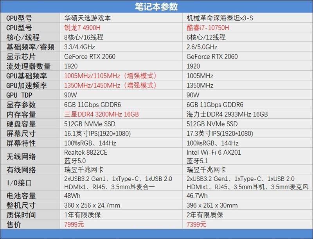Click the 3.3/4.4GHz frequency value
Viewport: 313px width, 239px height.
tap(79, 47)
